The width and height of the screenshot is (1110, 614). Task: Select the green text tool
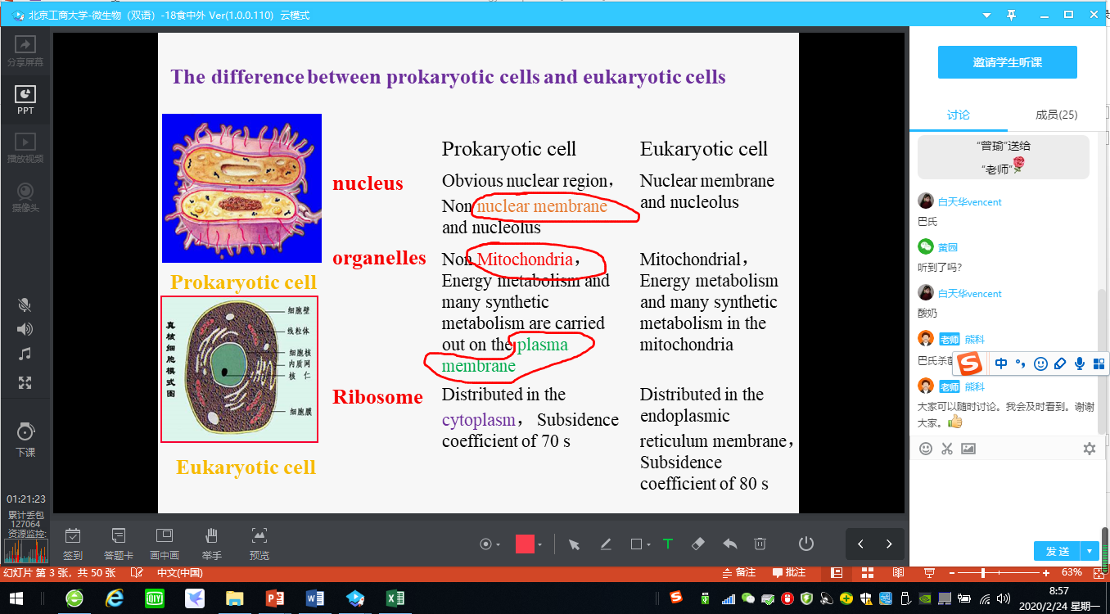click(x=667, y=544)
